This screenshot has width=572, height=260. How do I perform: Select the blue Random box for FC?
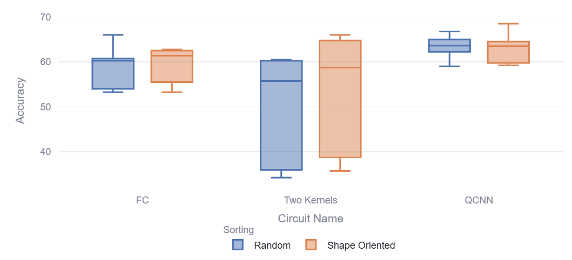113,74
